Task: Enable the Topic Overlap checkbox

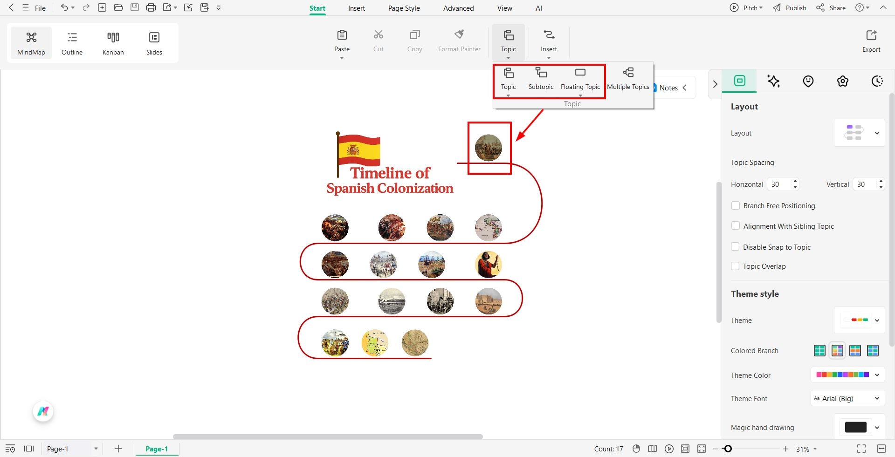Action: 736,266
